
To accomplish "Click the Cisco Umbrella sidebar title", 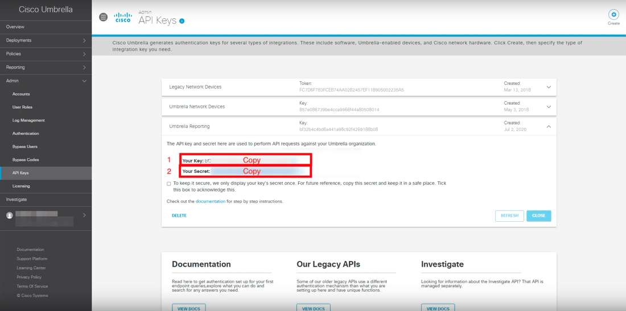I will (x=46, y=10).
